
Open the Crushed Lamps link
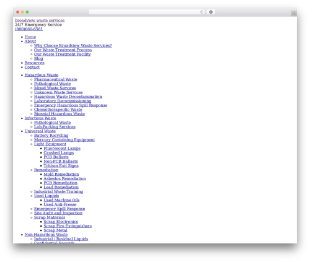(x=59, y=153)
